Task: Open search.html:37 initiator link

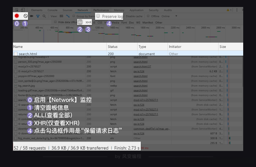Action: coord(142,67)
